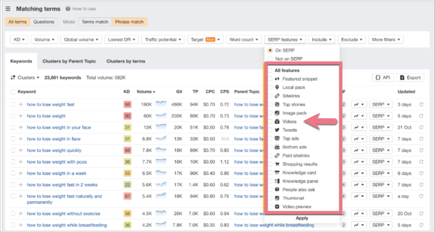Enable the Videos SERP feature checkbox

click(x=271, y=121)
